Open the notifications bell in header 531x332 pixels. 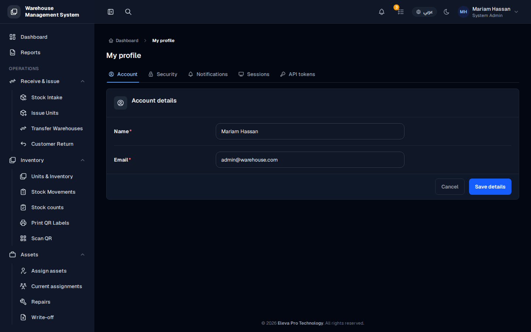tap(382, 12)
